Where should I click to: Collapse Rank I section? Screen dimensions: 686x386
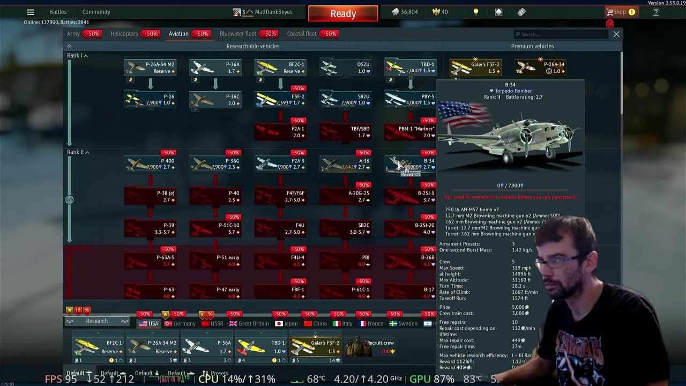click(78, 56)
